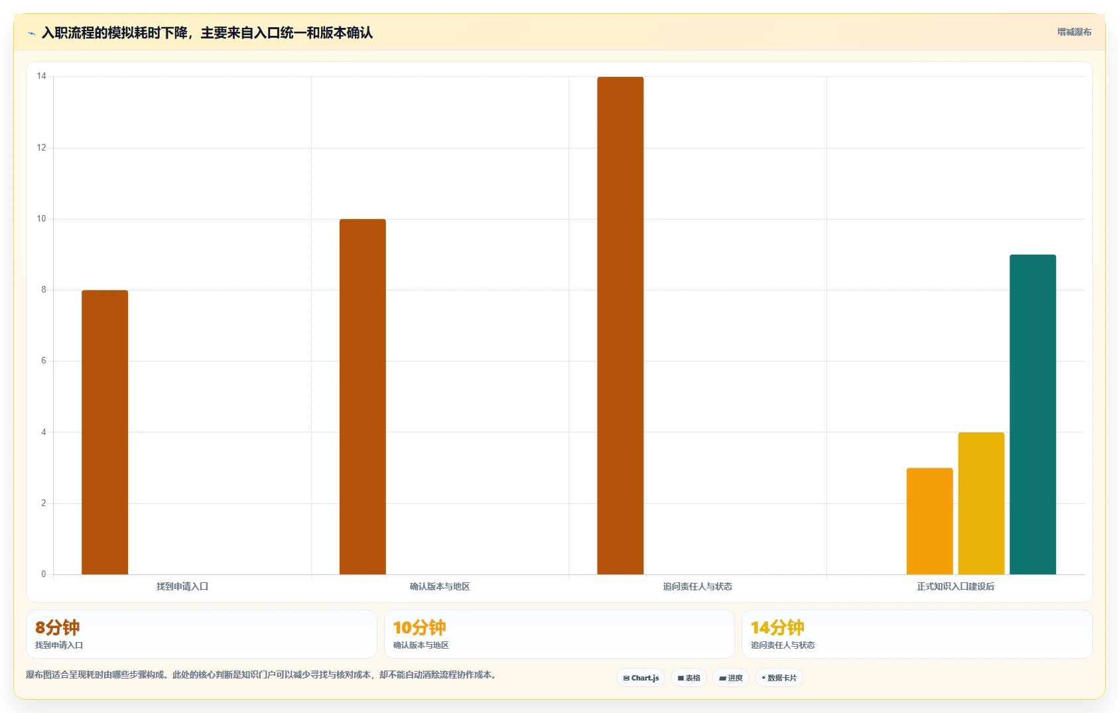Click footnote text starting 瀑布图适合呈现耗时
Viewport: 1119px width, 713px height.
[x=261, y=675]
